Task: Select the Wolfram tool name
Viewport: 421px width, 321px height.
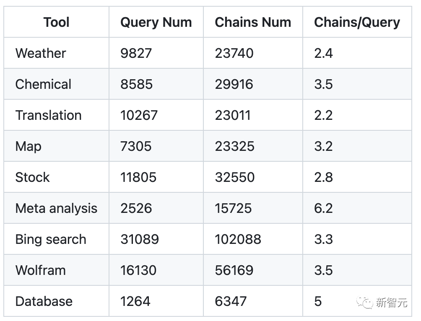Action: point(40,270)
